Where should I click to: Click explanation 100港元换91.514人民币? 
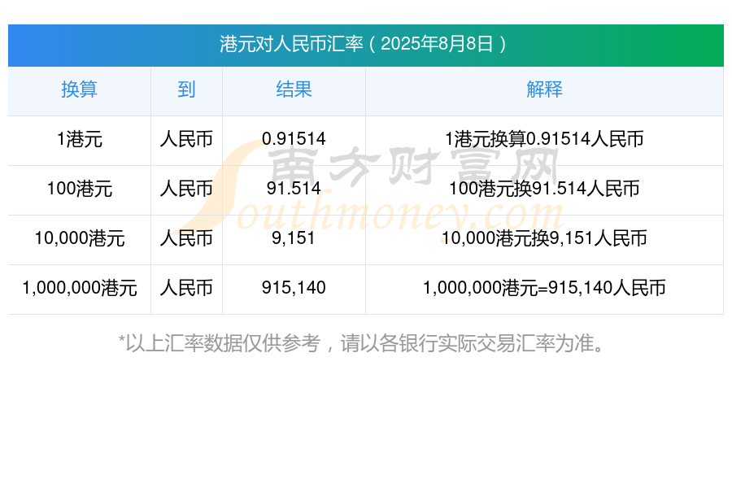(544, 189)
